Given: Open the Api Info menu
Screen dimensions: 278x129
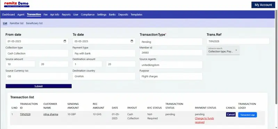Looking at the screenshot, I should [55, 15].
